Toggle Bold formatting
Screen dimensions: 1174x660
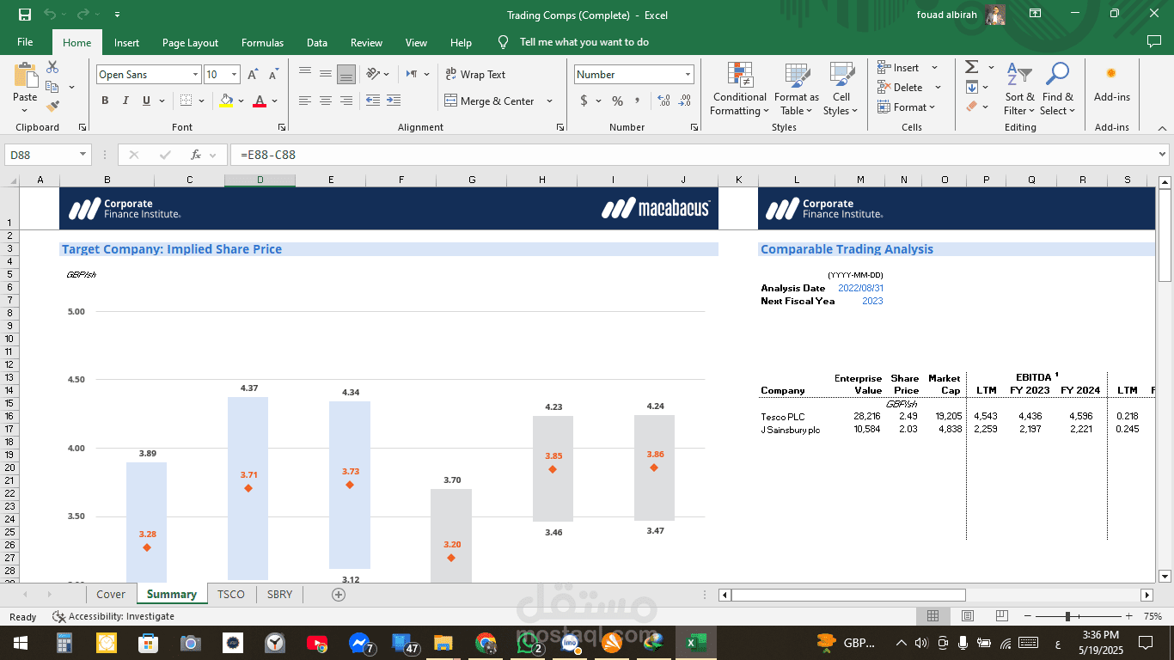pyautogui.click(x=105, y=101)
